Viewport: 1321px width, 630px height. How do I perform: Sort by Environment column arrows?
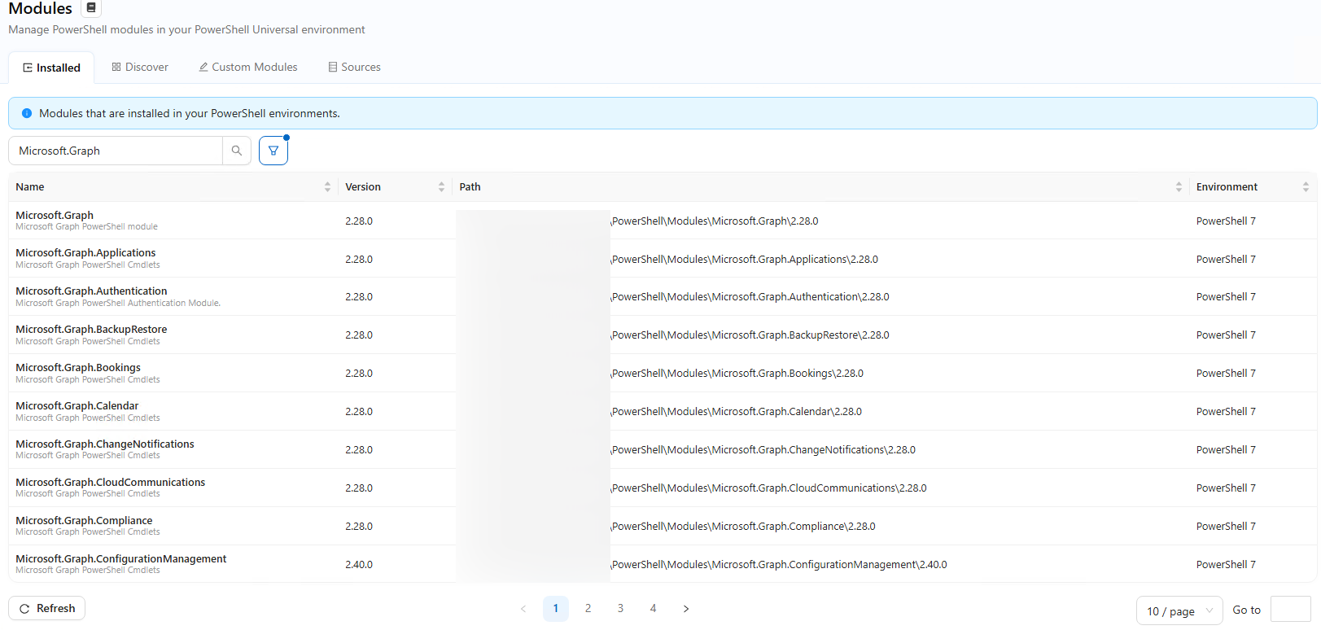coord(1306,187)
